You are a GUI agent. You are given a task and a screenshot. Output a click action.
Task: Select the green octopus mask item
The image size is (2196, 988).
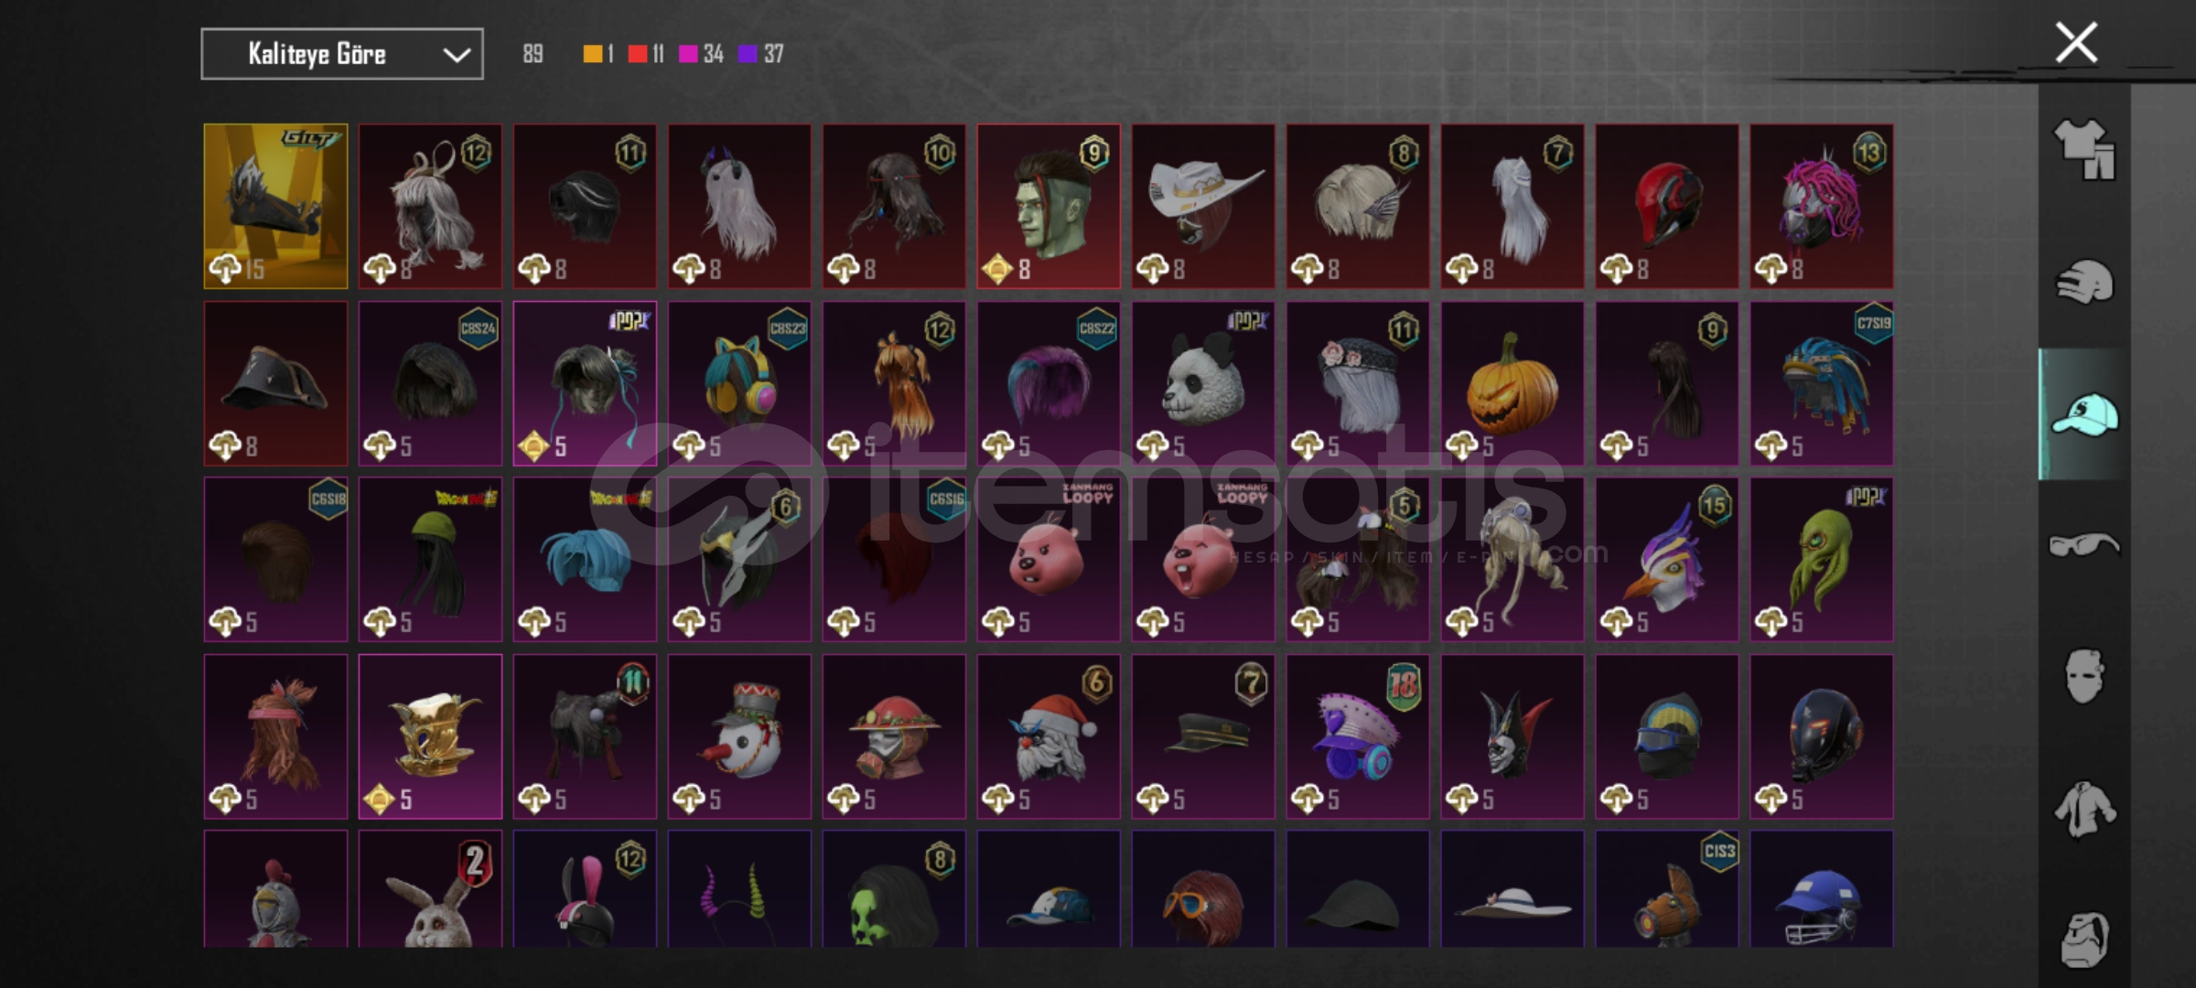tap(1822, 559)
